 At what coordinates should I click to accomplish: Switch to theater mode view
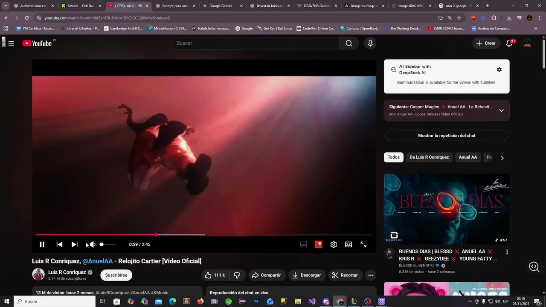349,244
